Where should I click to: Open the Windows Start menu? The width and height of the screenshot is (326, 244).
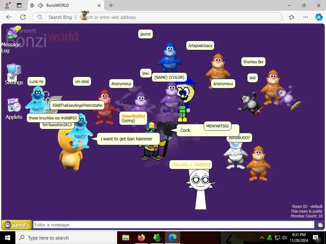point(8,238)
